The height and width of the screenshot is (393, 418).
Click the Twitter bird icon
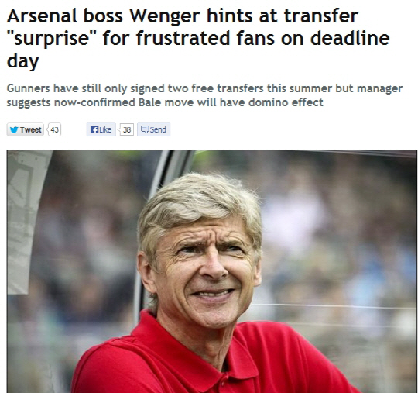tap(14, 129)
